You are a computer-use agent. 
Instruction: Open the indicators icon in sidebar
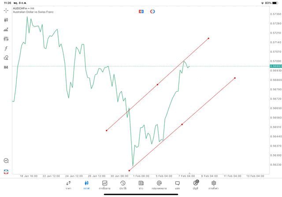click(x=6, y=30)
